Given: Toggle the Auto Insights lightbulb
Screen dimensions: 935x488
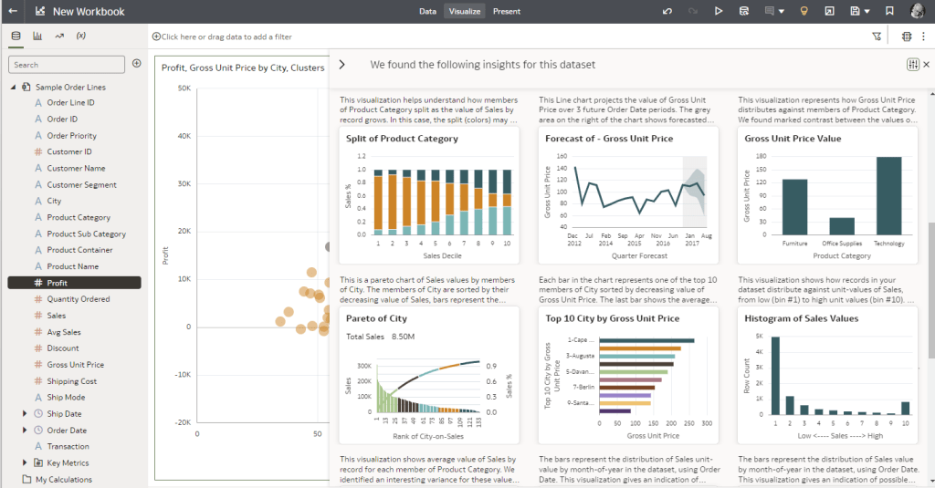Looking at the screenshot, I should 804,12.
